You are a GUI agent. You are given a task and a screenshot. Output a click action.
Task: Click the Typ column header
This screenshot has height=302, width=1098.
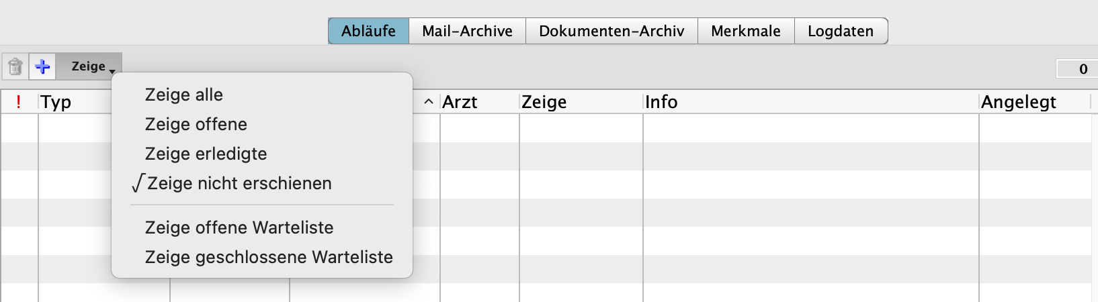click(x=56, y=102)
